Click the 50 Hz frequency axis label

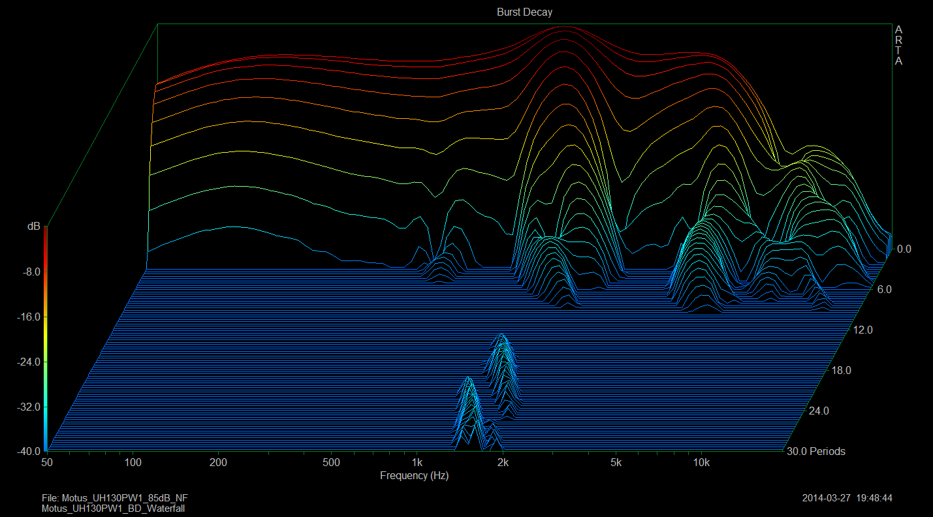coord(46,463)
